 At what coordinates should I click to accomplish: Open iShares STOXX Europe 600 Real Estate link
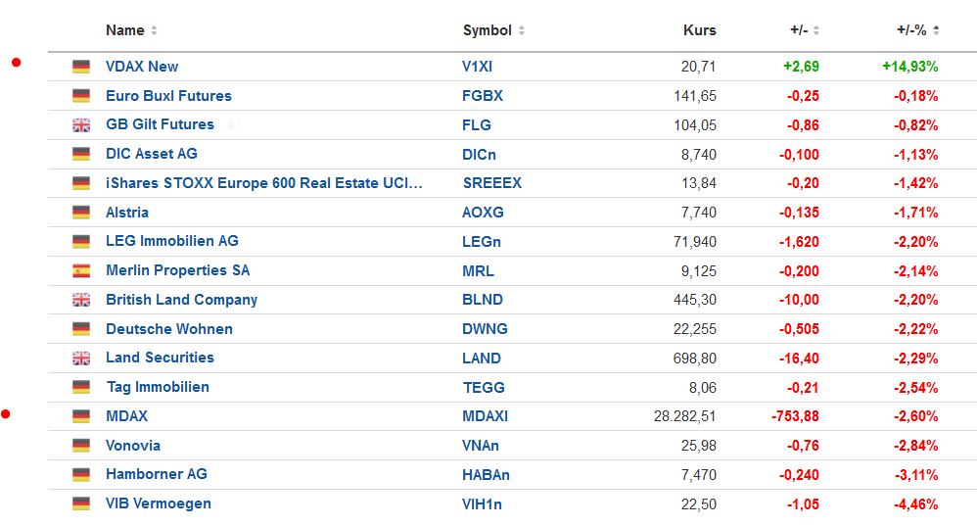264,183
